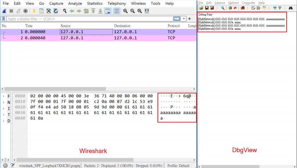Go to a specified packet number
The width and height of the screenshot is (297, 168).
86,11
